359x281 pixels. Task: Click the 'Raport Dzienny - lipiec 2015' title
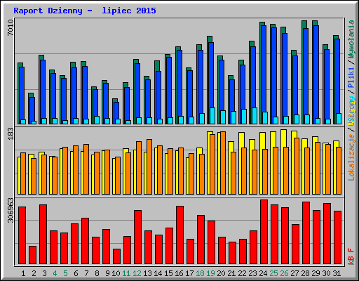(x=85, y=11)
